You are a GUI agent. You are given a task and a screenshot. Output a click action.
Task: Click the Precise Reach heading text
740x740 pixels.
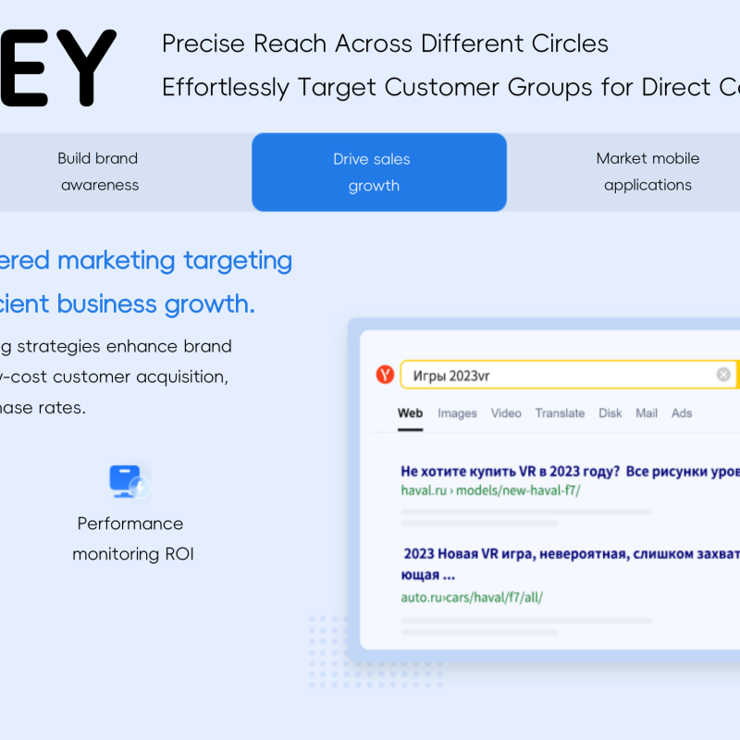(x=386, y=43)
